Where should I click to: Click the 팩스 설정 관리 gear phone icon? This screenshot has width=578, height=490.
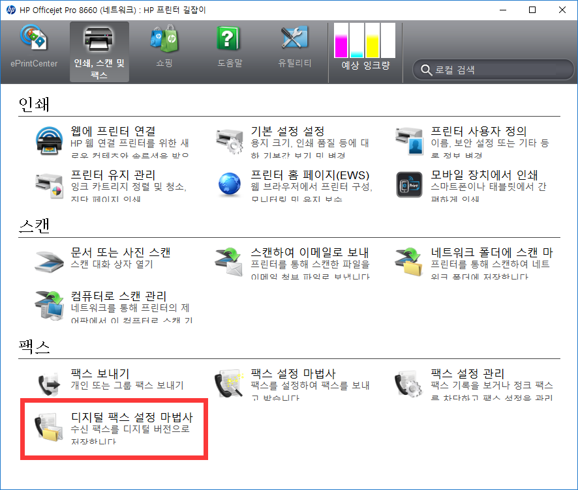click(409, 384)
